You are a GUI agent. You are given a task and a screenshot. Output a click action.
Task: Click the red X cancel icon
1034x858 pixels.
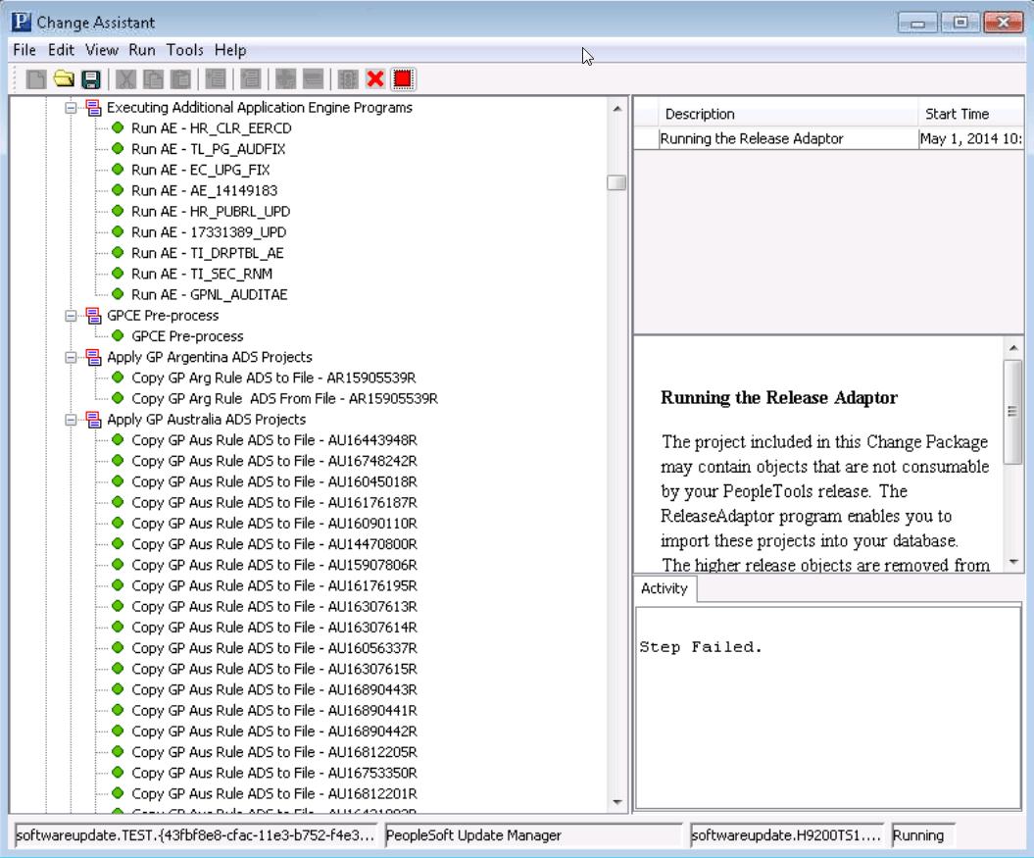(x=374, y=78)
